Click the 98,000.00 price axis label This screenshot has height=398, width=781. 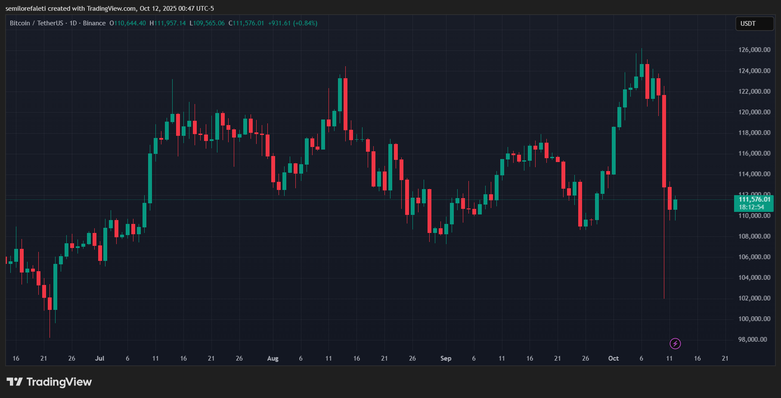(753, 340)
